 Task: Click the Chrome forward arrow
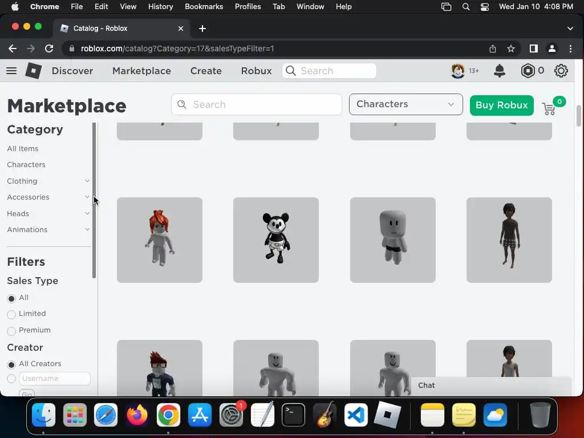[31, 48]
